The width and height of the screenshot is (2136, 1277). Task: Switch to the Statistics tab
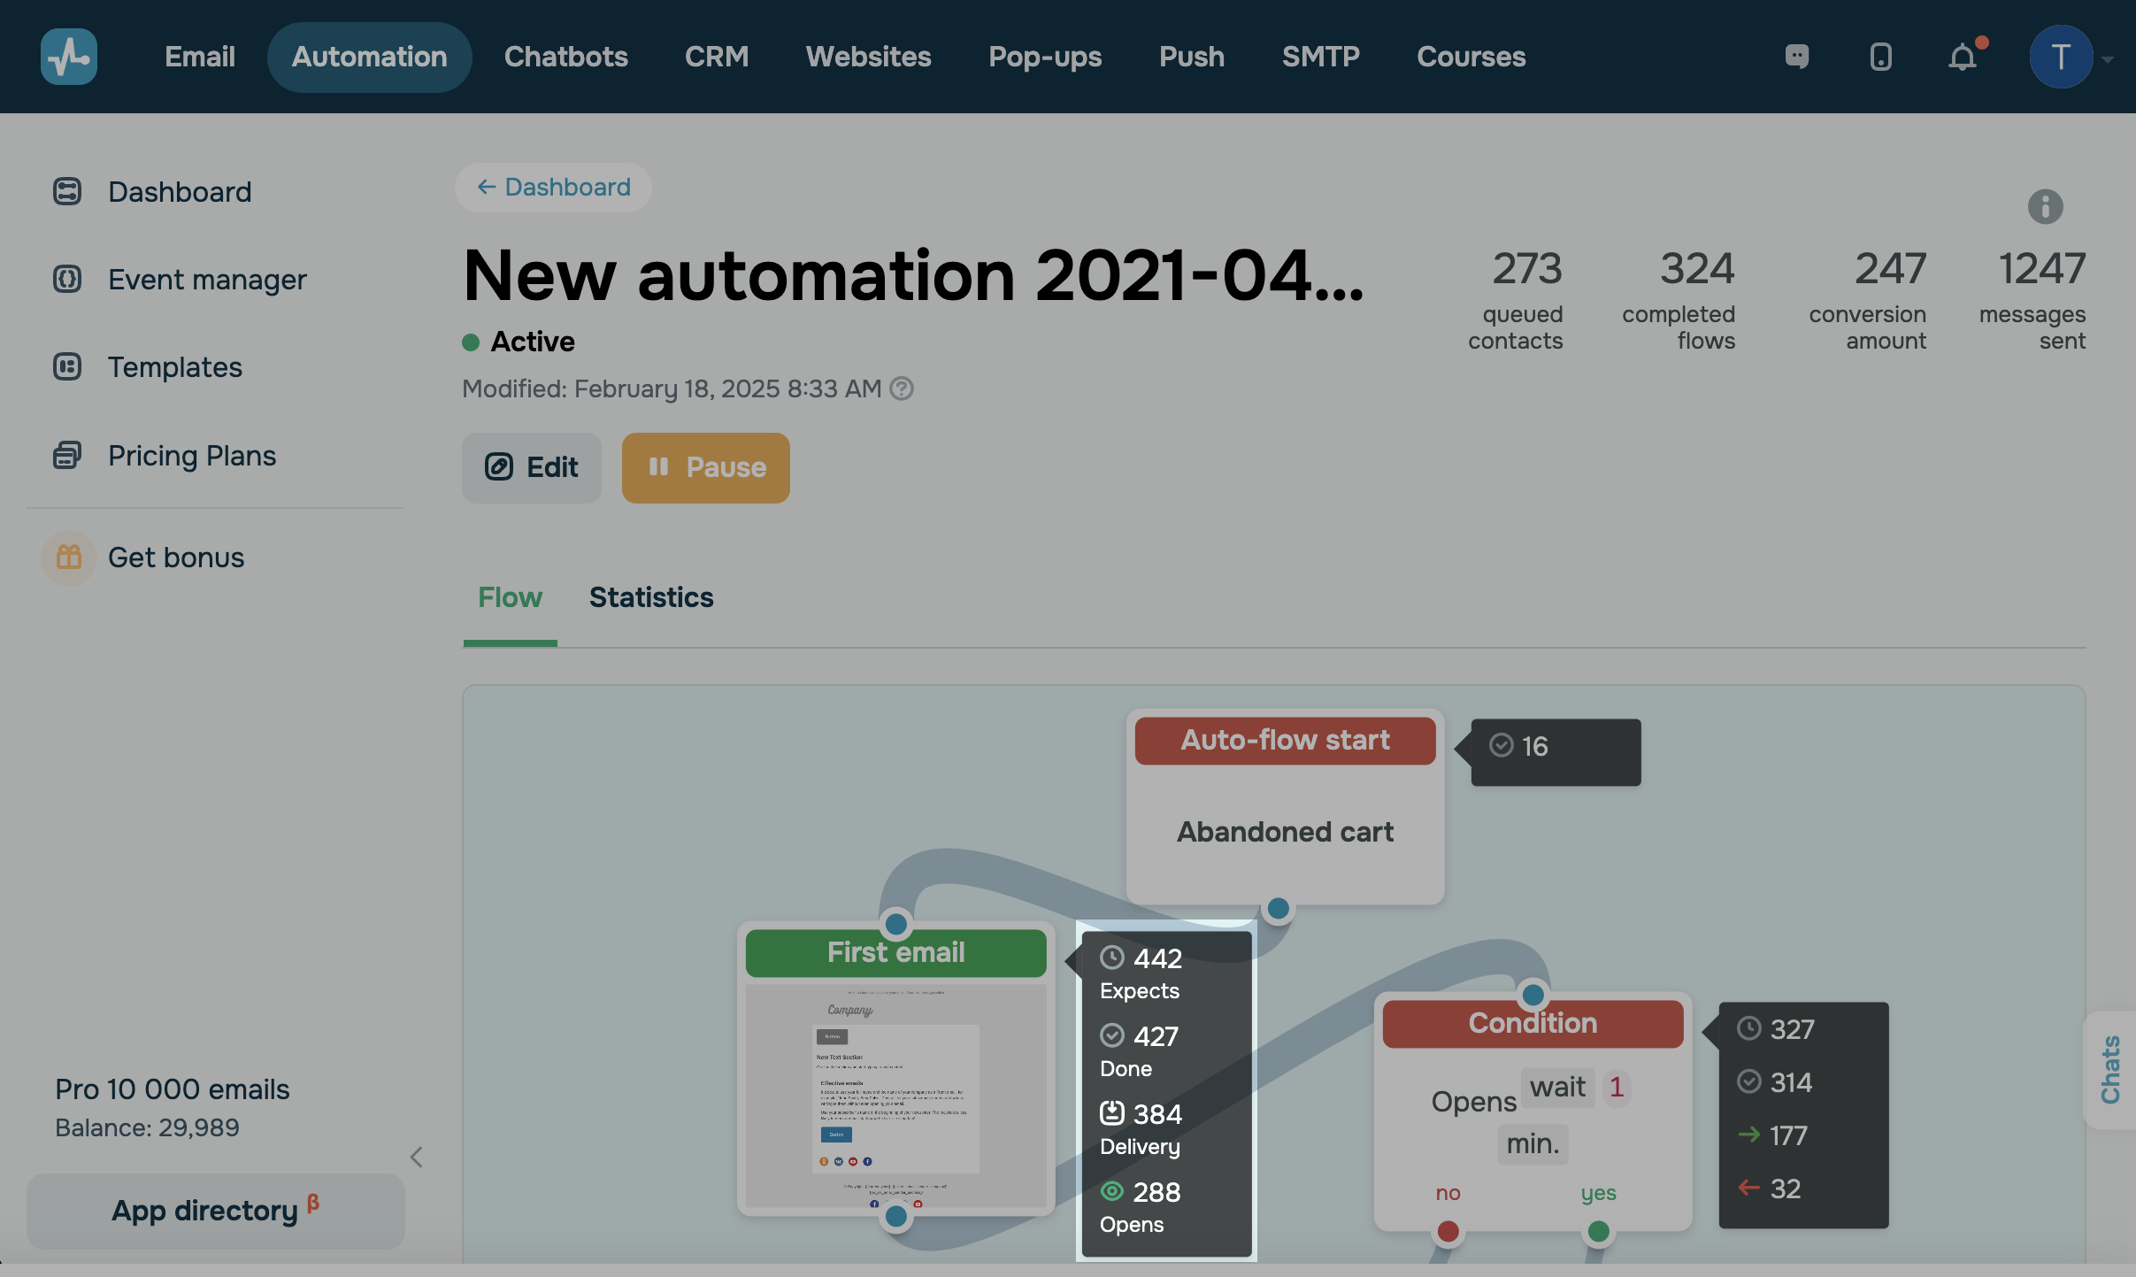651,597
